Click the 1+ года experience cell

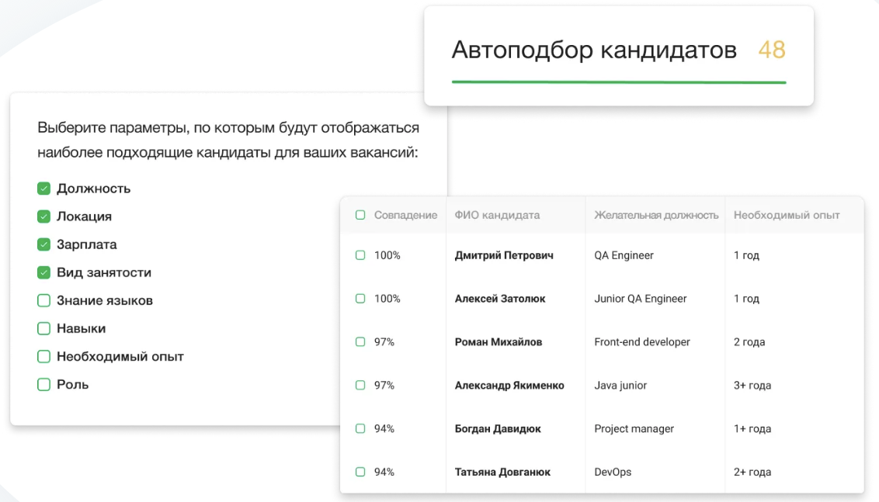pos(752,428)
